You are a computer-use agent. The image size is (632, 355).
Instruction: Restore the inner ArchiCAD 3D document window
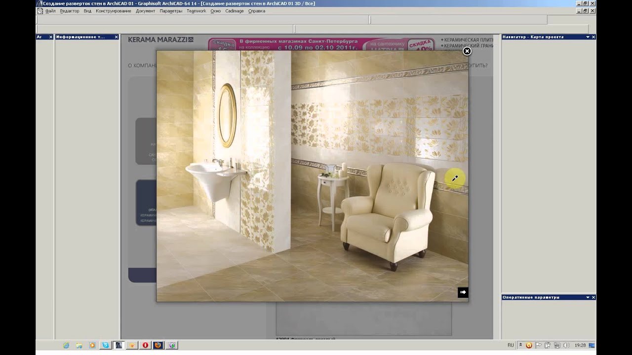click(586, 11)
